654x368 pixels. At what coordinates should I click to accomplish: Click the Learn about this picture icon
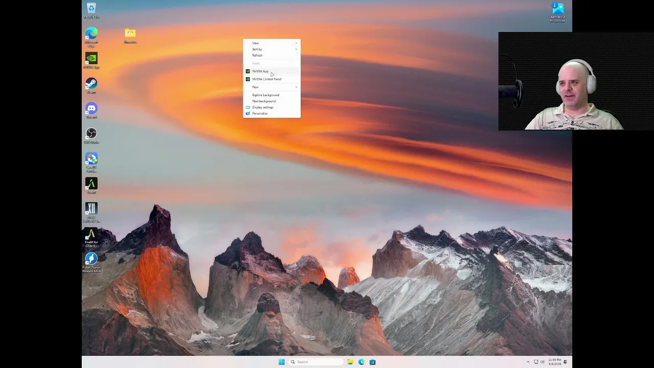(x=557, y=12)
